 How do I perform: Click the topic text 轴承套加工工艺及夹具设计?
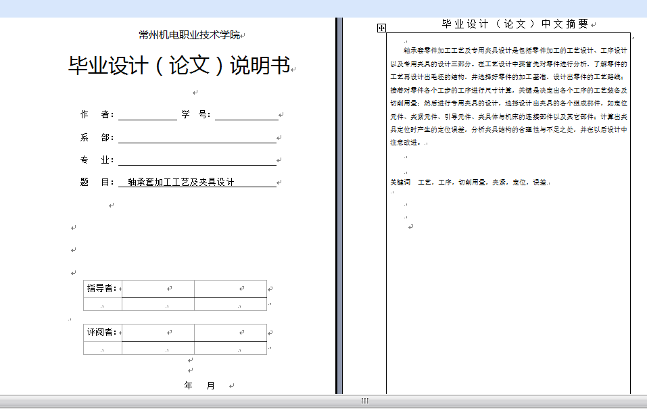[181, 182]
